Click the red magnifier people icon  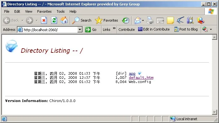[201, 20]
